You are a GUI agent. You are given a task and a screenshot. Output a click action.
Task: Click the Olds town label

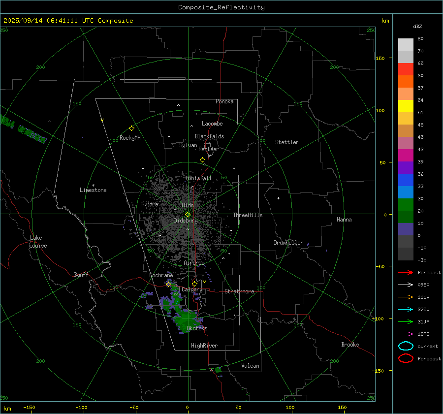coord(188,205)
